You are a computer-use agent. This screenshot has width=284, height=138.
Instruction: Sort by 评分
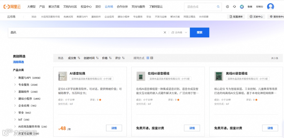(x=120, y=58)
